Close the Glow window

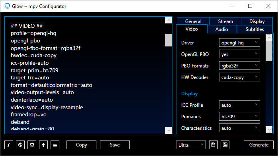pos(268,6)
